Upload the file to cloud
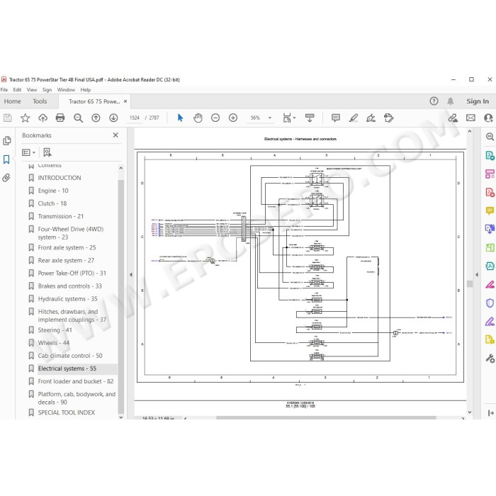The height and width of the screenshot is (496, 496). coord(43,118)
